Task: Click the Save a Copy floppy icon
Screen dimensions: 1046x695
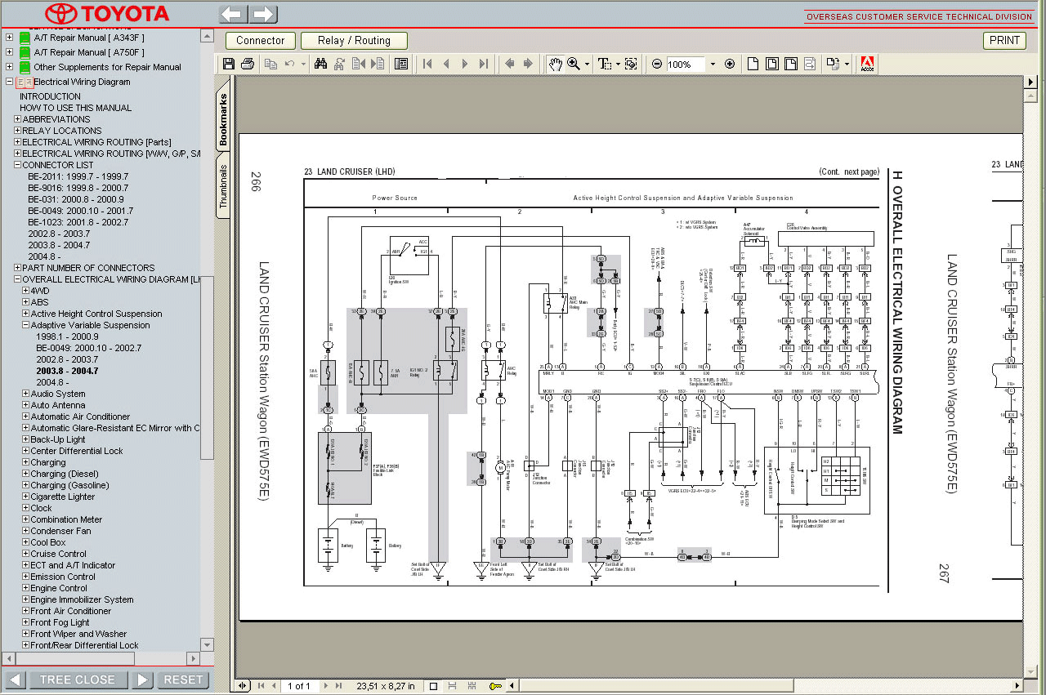Action: (x=229, y=64)
